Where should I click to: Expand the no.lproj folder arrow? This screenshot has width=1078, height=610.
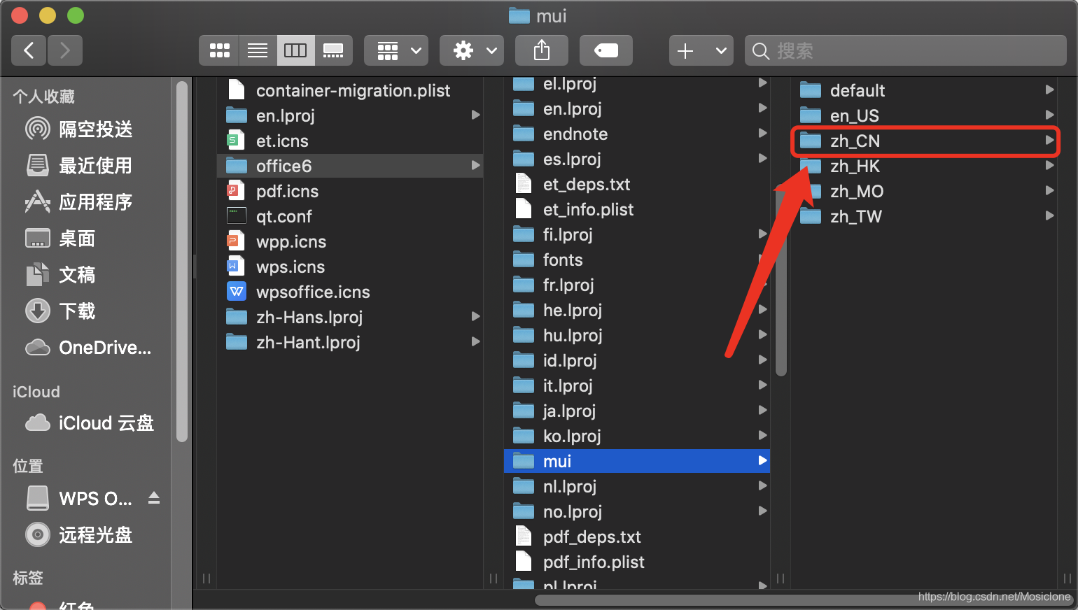pos(763,511)
